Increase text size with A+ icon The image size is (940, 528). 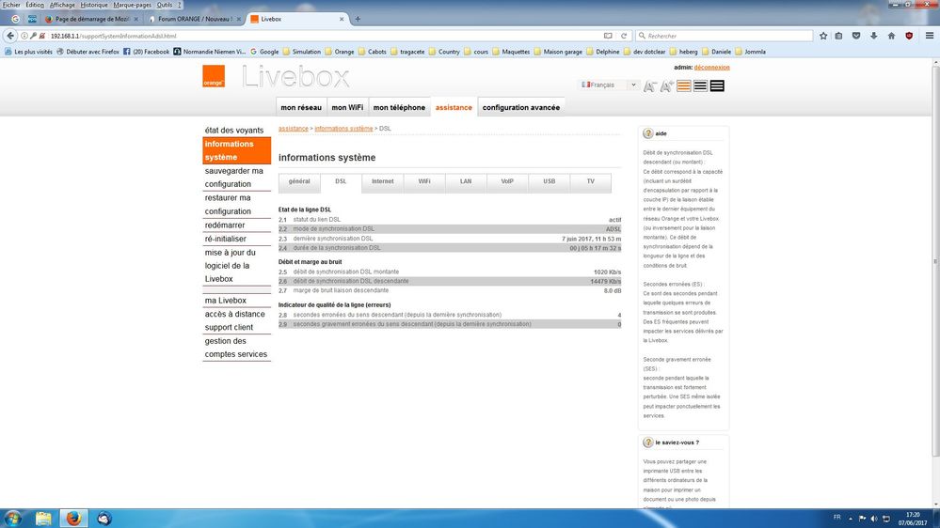(x=666, y=86)
